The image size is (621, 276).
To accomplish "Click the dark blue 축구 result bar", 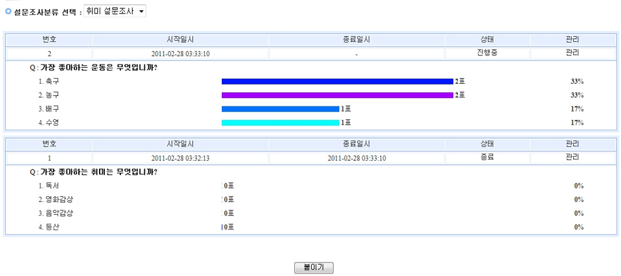I will 337,81.
